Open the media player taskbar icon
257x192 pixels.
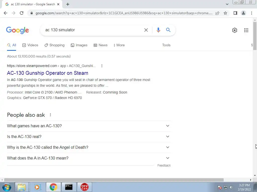[38, 187]
